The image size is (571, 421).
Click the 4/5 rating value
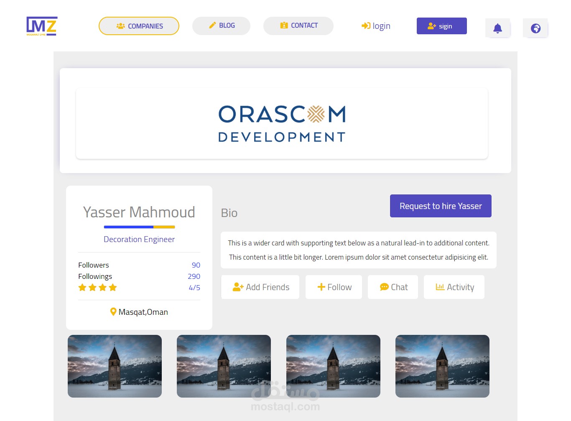[194, 288]
